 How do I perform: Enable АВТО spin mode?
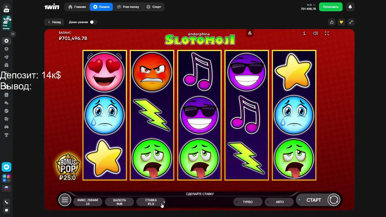pos(280,202)
